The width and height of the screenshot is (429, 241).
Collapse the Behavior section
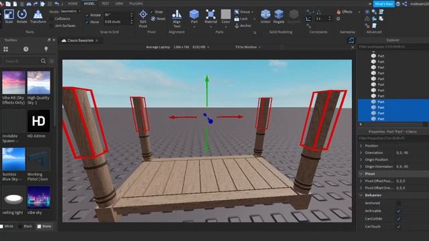pos(361,195)
